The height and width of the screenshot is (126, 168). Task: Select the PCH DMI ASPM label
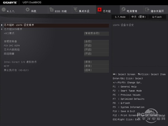point(12,46)
